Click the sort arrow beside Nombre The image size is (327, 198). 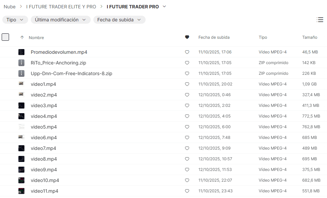(22, 37)
